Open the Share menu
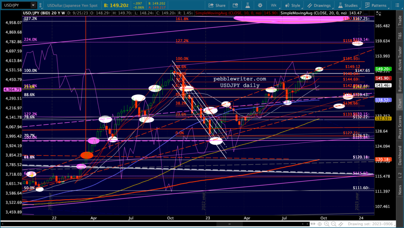Screen dimensions: 404x228 pyautogui.click(x=217, y=5)
